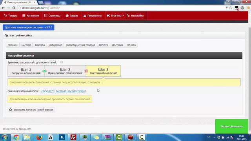This screenshot has height=141, width=251.
Task: Open the Товары menu item
Action: pyautogui.click(x=11, y=16)
